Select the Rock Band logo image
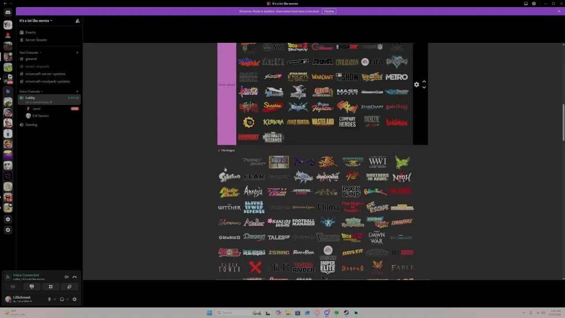The height and width of the screenshot is (318, 565). (x=351, y=192)
